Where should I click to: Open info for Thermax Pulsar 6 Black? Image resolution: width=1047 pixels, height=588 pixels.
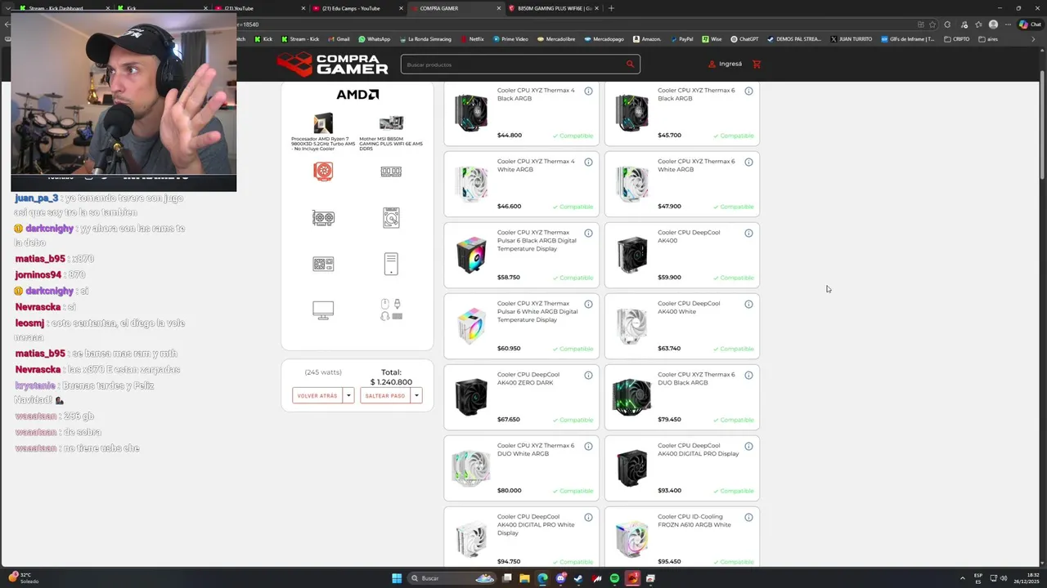(588, 233)
